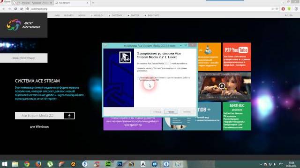Screen dimensions: 300x168
Task: Click the Ace Stream Media 2.2 field
Action: coord(39,116)
